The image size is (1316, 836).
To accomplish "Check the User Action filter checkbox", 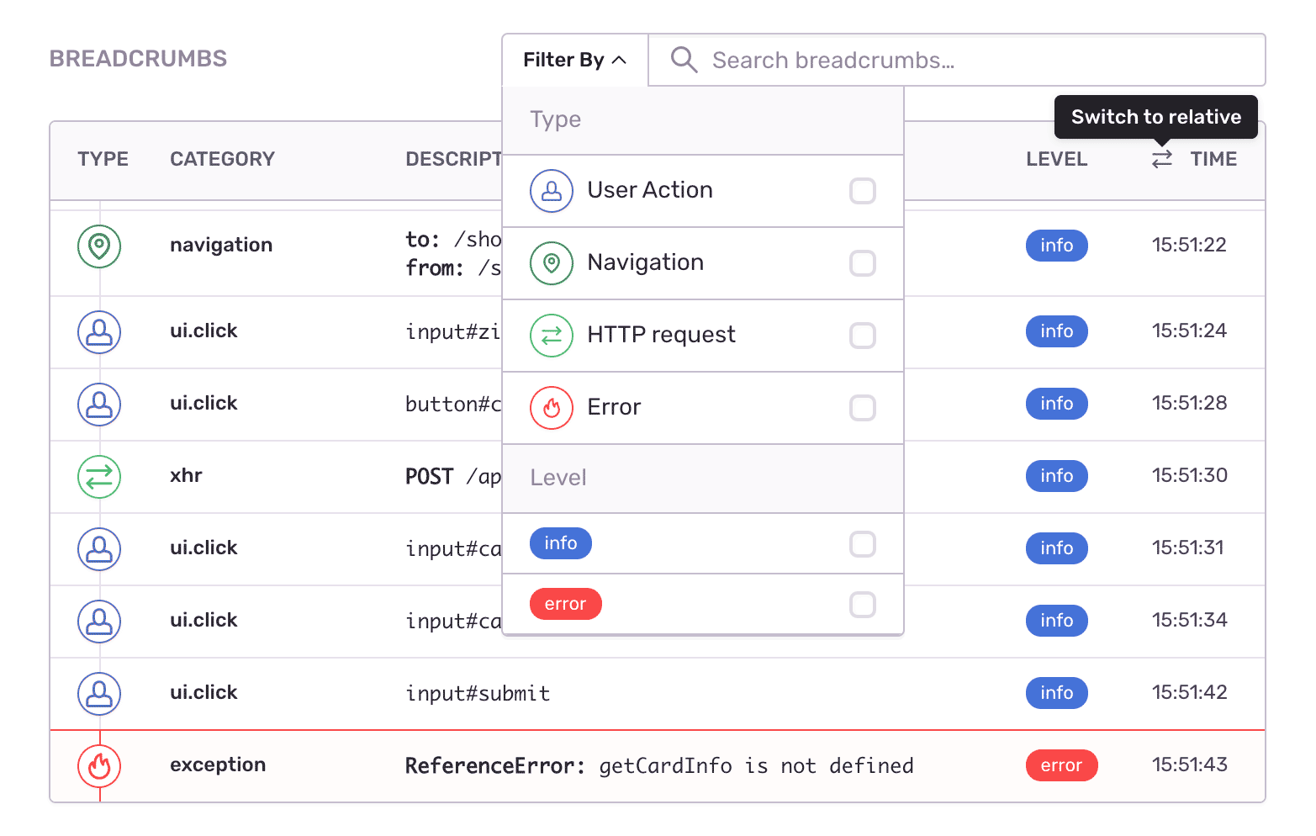I will tap(863, 191).
